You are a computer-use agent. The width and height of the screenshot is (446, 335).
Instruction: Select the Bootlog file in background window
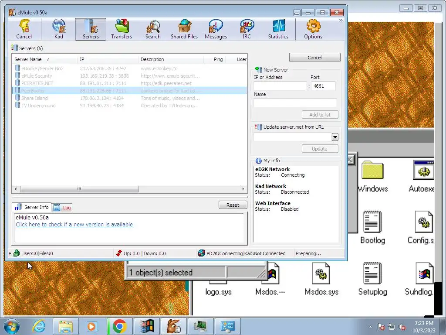[373, 228]
